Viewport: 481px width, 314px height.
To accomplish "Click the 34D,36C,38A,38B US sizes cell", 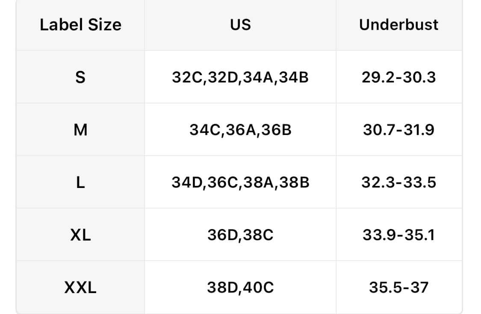I will click(x=240, y=182).
